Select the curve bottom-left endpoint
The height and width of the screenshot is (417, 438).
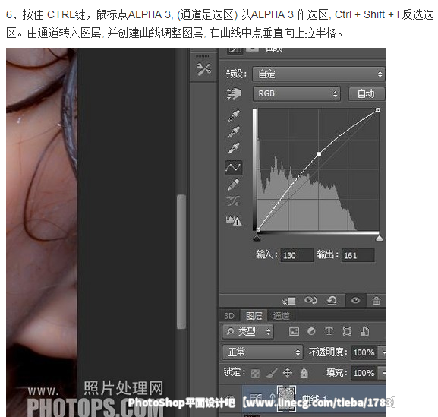coord(258,229)
